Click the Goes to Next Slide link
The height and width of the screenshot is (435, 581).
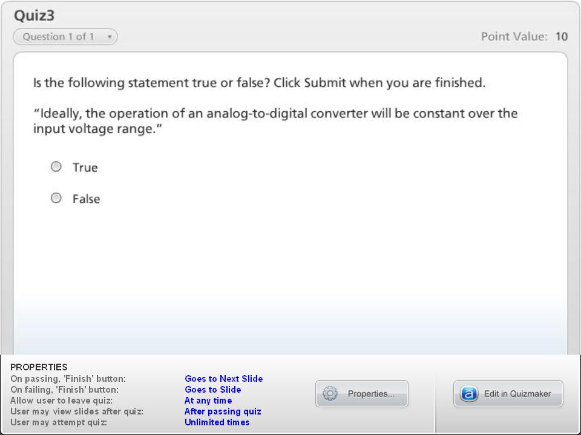[224, 379]
